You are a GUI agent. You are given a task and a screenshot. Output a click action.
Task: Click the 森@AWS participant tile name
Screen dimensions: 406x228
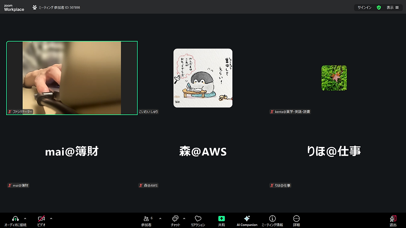coord(203,151)
